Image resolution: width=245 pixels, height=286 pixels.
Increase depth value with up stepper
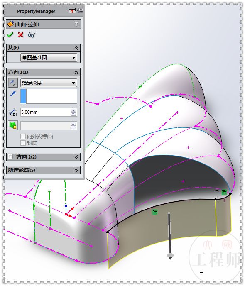coord(73,110)
